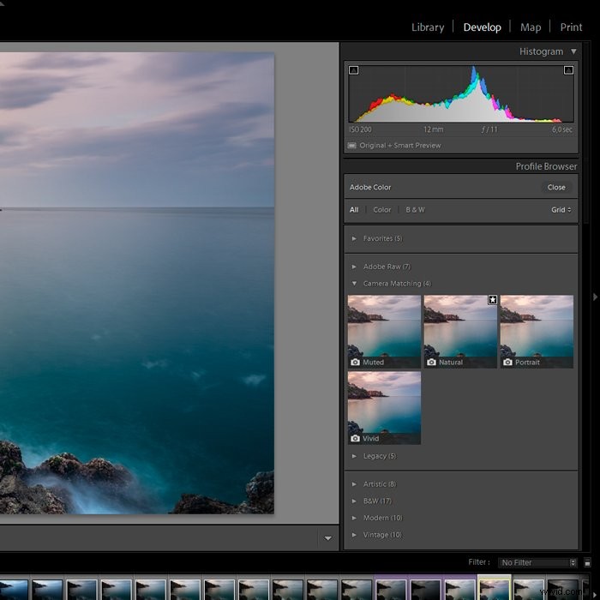The width and height of the screenshot is (600, 600).
Task: Collapse right panel with edge arrow
Action: pos(595,297)
